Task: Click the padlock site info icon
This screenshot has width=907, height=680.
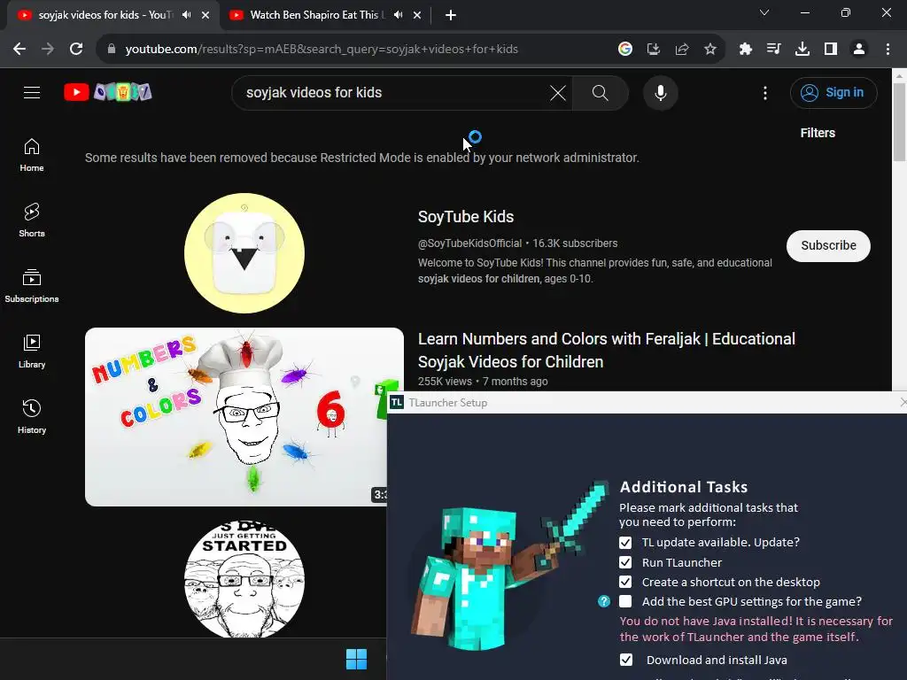Action: tap(112, 50)
